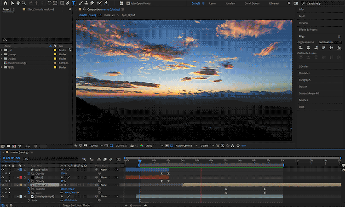Select the Eraser tool

pos(92,3)
